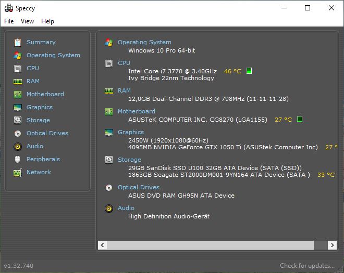Click the Summary clipboard icon in sidebar

pyautogui.click(x=18, y=43)
